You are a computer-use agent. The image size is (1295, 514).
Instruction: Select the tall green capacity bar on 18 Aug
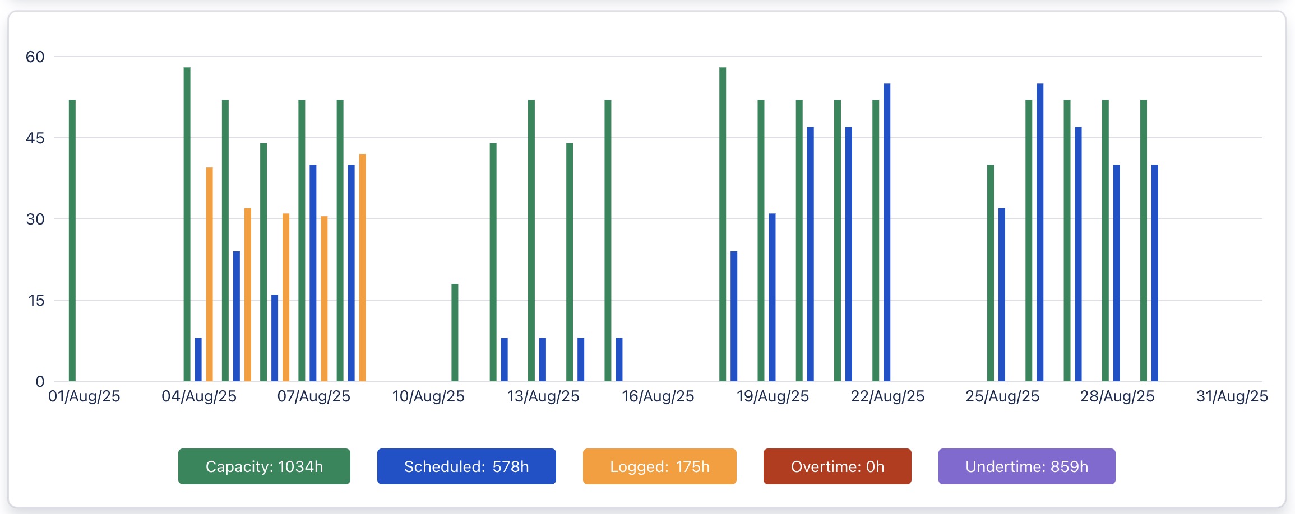point(723,224)
